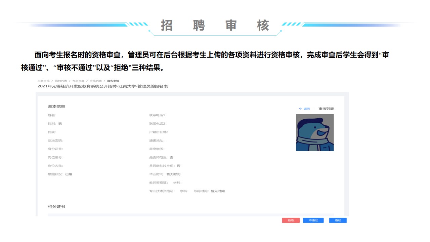Open the 审核列表 link above the avatar

coord(326,109)
